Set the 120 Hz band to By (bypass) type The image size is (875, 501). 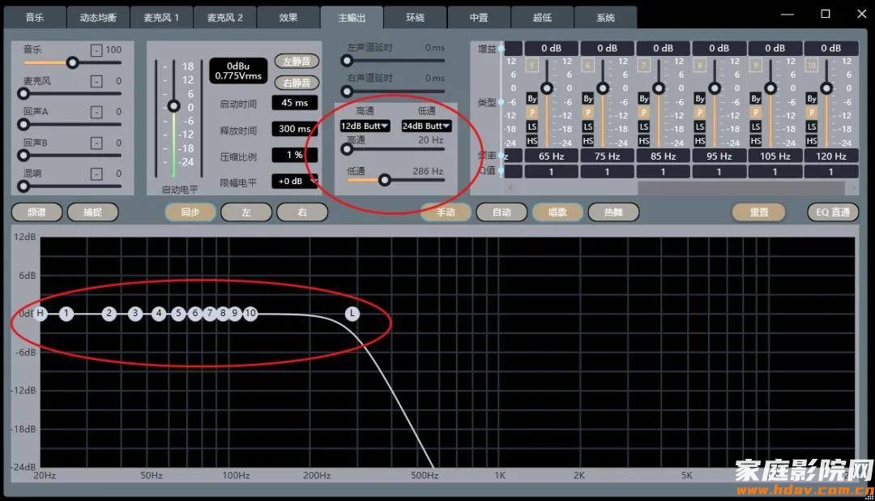click(x=811, y=99)
